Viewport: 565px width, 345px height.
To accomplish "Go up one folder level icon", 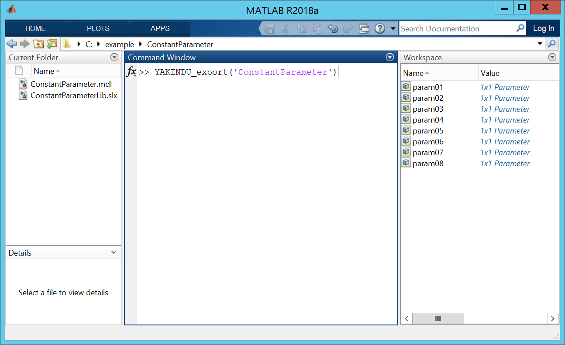I will point(38,44).
